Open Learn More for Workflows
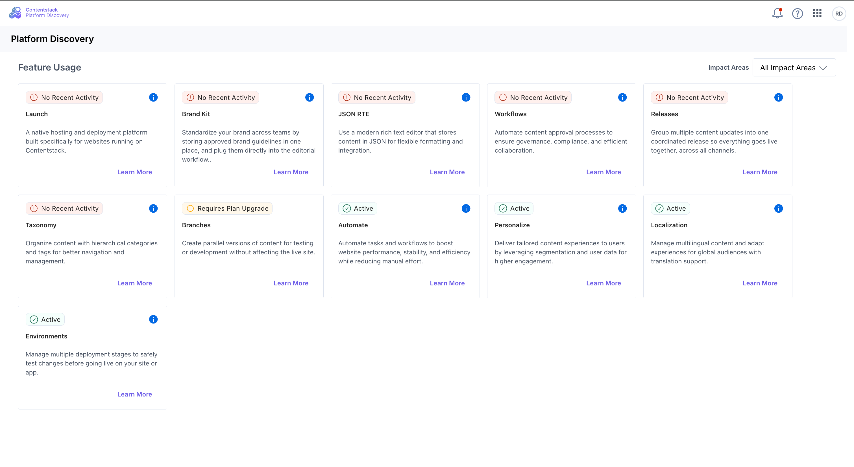This screenshot has height=467, width=854. [604, 172]
